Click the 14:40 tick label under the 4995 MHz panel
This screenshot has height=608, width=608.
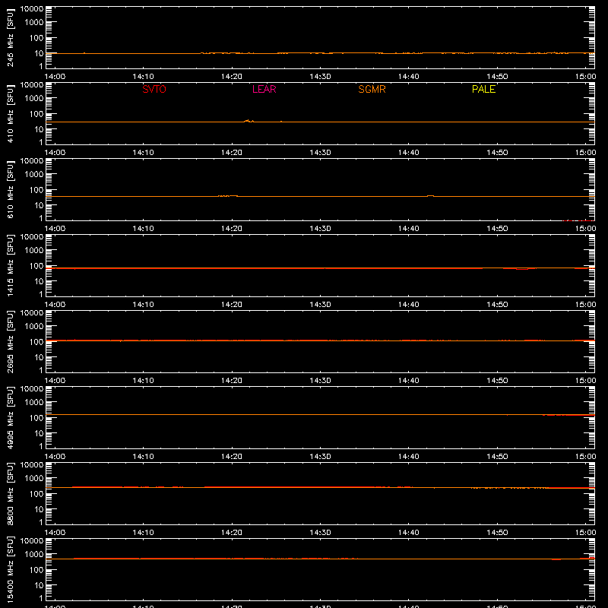pyautogui.click(x=409, y=457)
